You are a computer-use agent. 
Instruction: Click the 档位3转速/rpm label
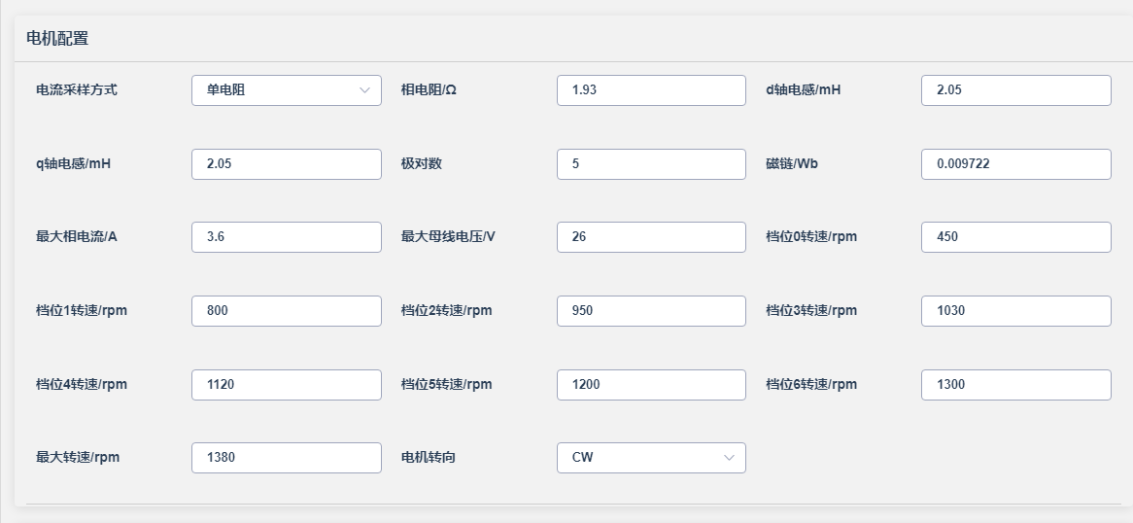811,311
